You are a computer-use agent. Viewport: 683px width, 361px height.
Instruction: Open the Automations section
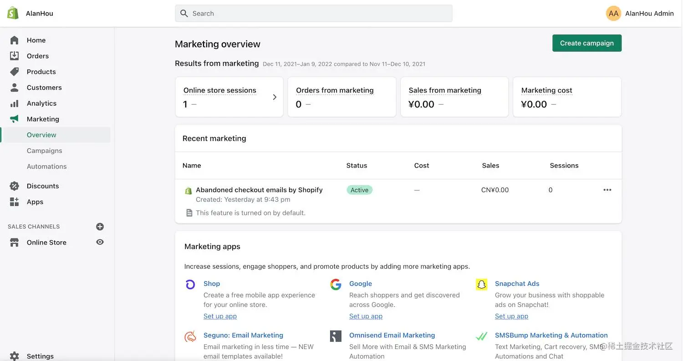tap(46, 166)
